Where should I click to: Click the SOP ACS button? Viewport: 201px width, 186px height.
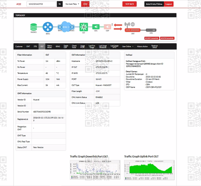129,4
